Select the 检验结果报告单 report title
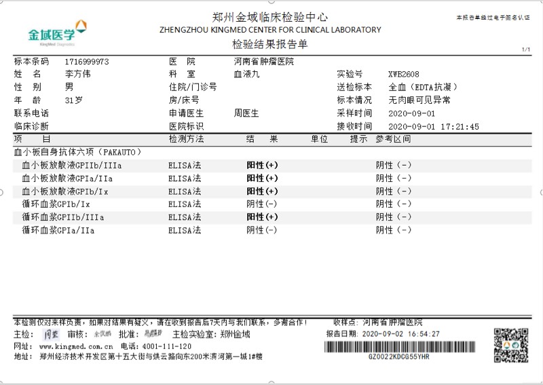Image resolution: width=543 pixels, height=385 pixels. click(269, 44)
